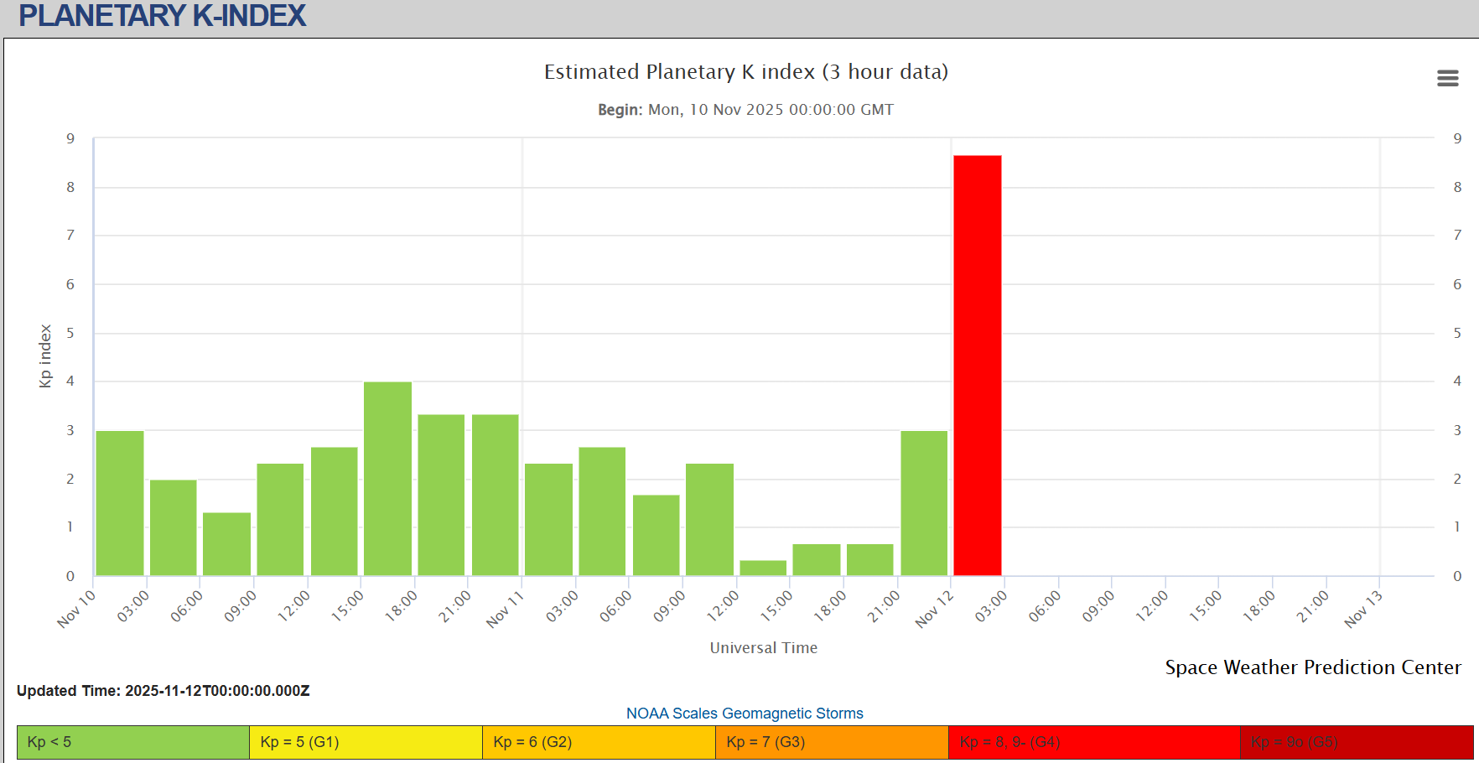Open the chart hamburger context menu
Viewport: 1479px width, 763px height.
1447,78
